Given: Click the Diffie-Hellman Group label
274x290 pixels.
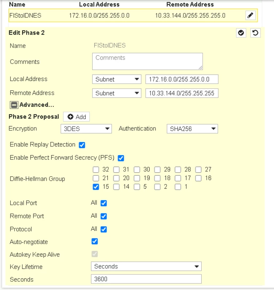Looking at the screenshot, I should [37, 179].
